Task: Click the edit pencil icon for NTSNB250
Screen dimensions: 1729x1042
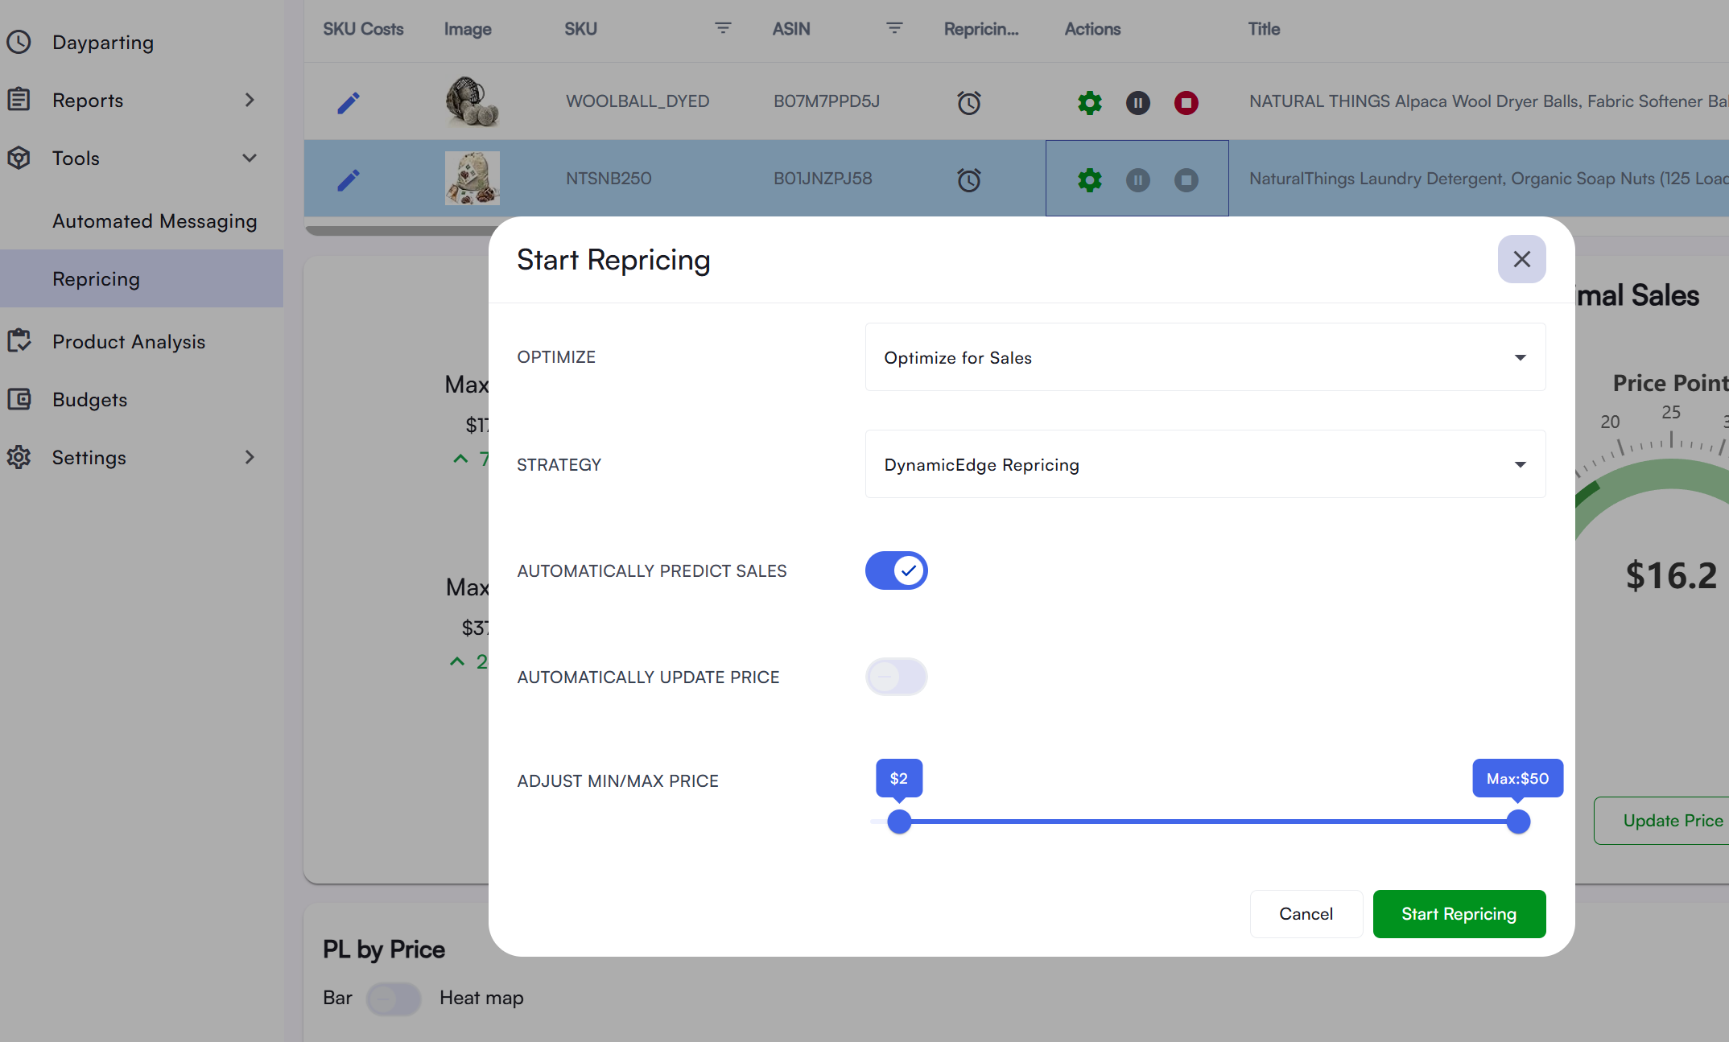Action: 348,179
